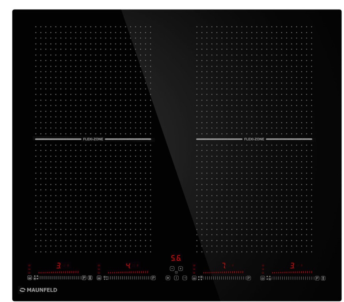Activate Boost P for rear-right zone
344x302 pixels.
248,278
